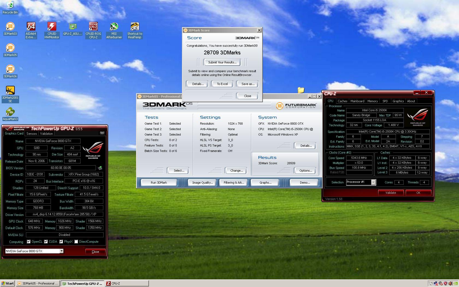Expand the GPU selection dropdown in GPU-Z

click(x=61, y=251)
